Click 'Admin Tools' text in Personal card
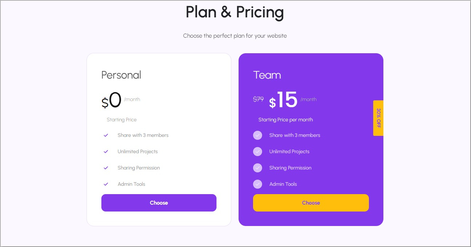 131,184
